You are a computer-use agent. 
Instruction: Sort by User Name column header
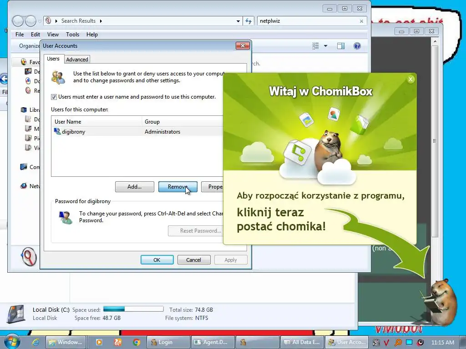tap(97, 122)
